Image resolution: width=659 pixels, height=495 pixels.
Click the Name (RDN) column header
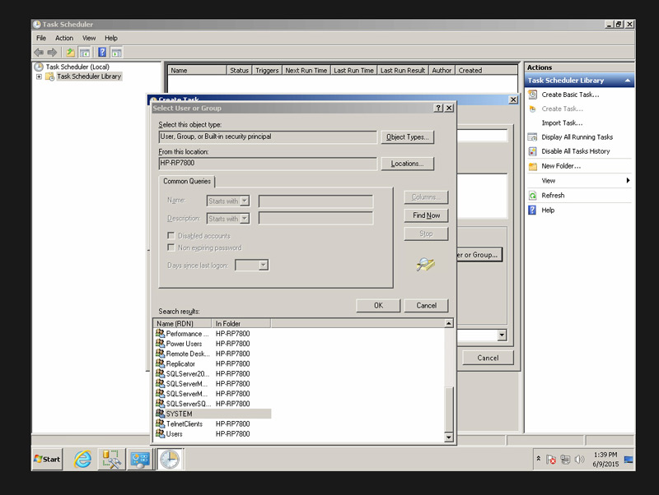pos(182,323)
